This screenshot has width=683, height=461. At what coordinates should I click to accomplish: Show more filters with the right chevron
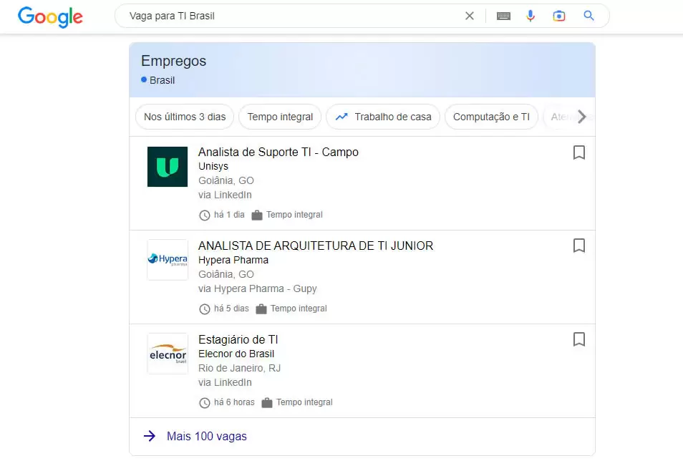coord(581,117)
